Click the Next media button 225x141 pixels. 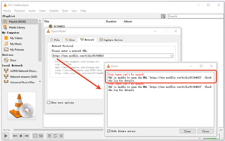pos(27,136)
